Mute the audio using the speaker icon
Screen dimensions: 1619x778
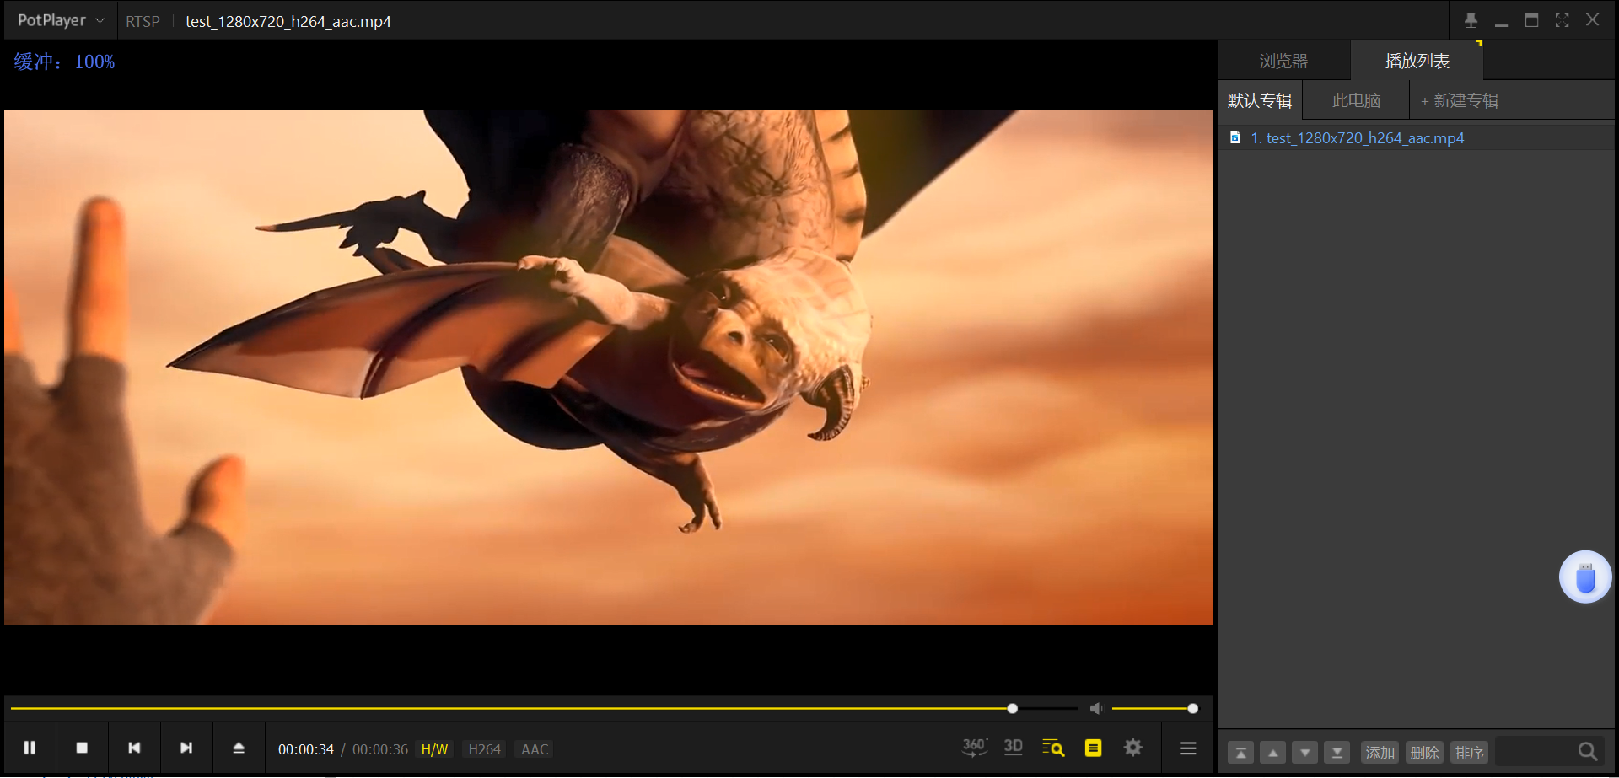coord(1096,709)
